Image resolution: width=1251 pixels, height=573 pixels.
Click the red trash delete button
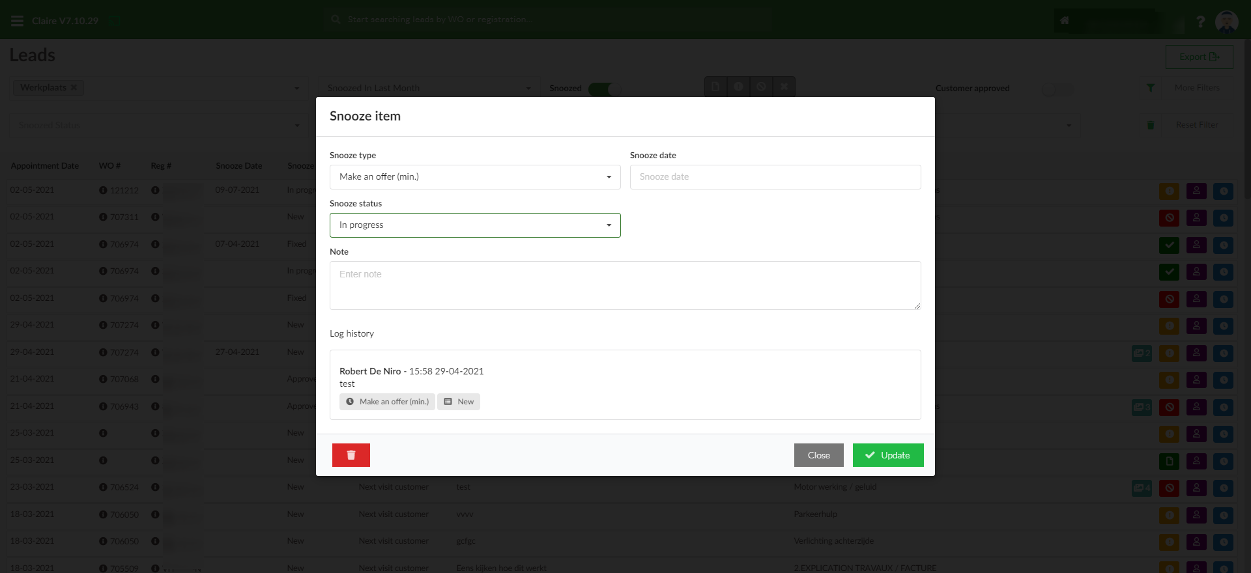351,455
